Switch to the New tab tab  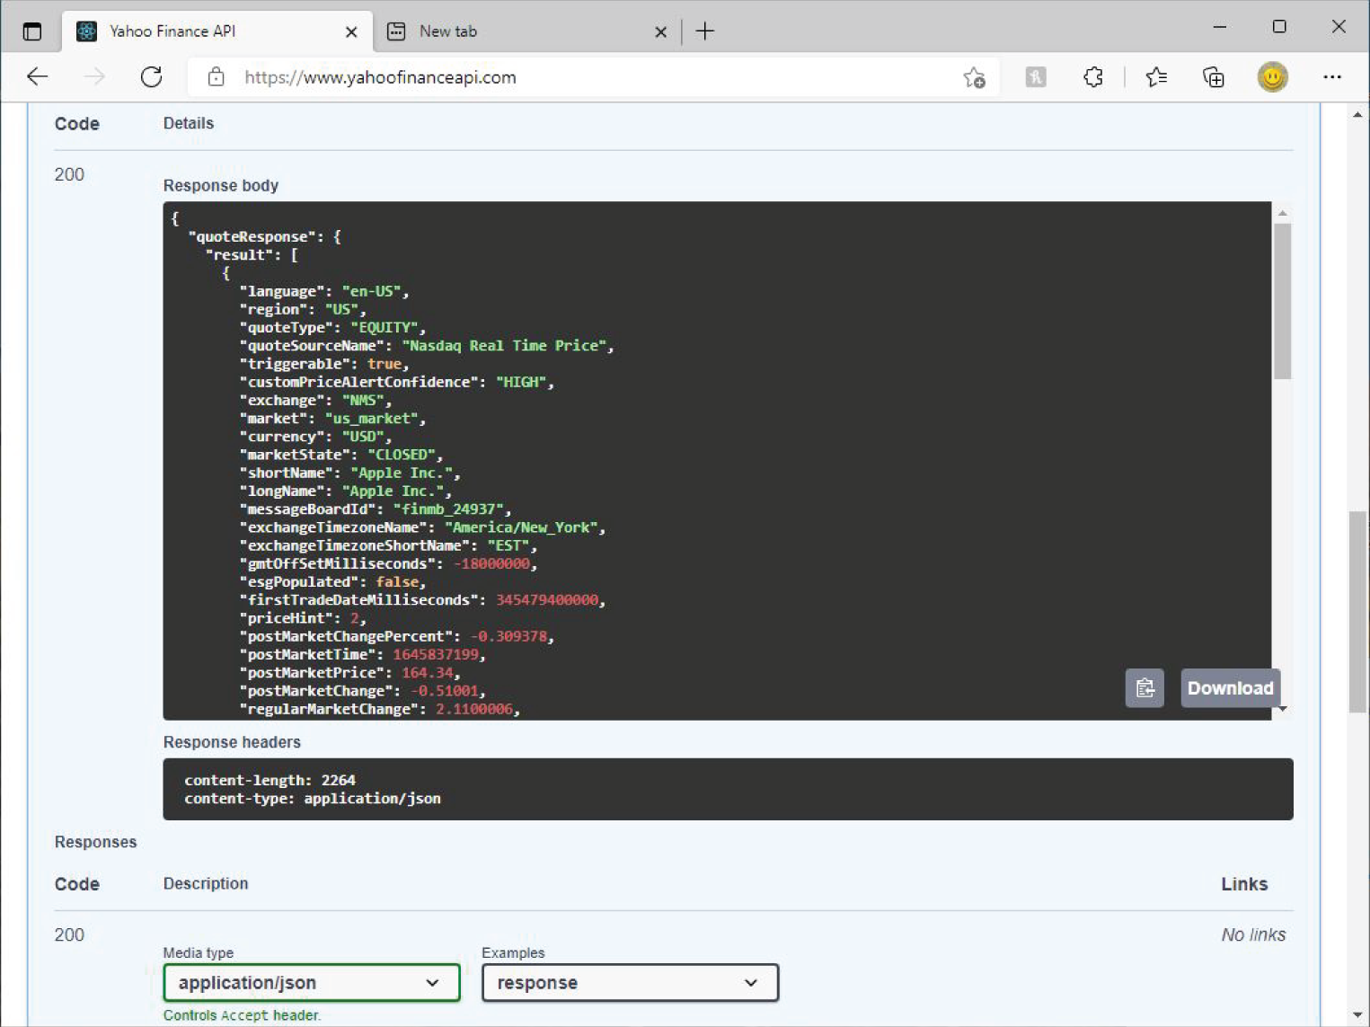point(526,31)
